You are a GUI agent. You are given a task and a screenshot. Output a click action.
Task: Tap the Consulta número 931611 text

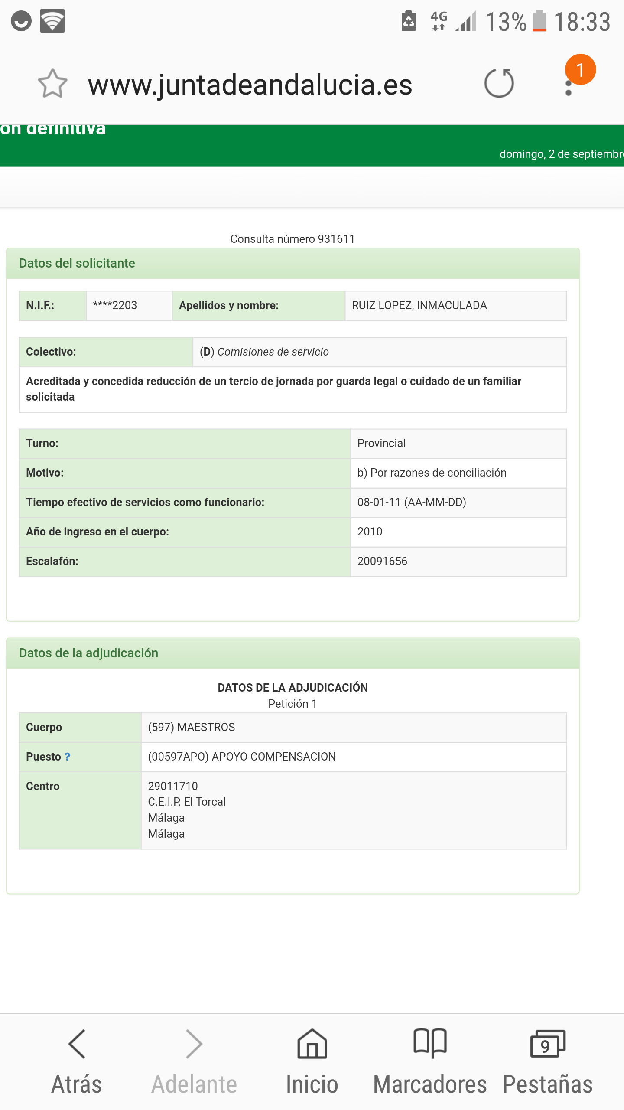point(292,239)
